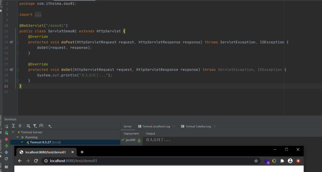The height and width of the screenshot is (172, 322).
Task: Click the Output column header
Action: (x=150, y=134)
